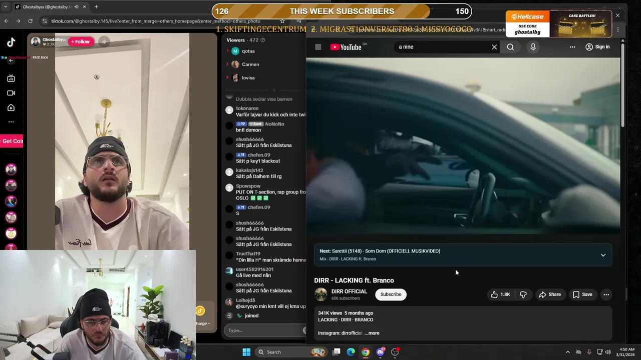Screen dimensions: 641x360
Task: Open a new Chrome tab
Action: pos(96,6)
